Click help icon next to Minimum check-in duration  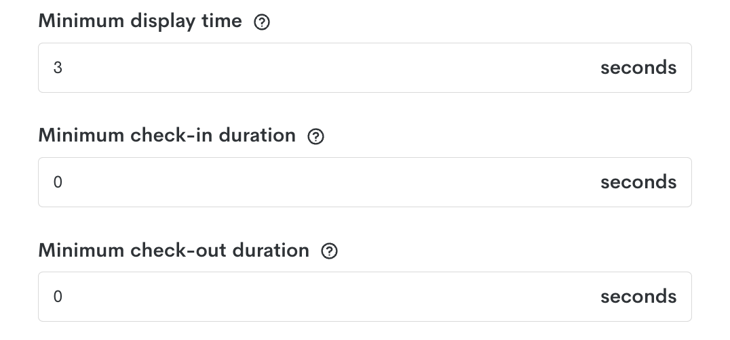click(315, 137)
